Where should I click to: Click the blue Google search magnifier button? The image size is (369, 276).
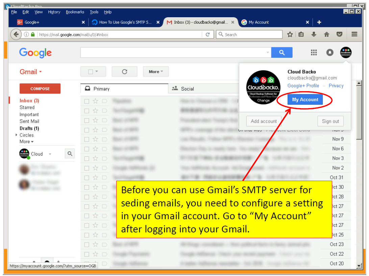pos(282,52)
